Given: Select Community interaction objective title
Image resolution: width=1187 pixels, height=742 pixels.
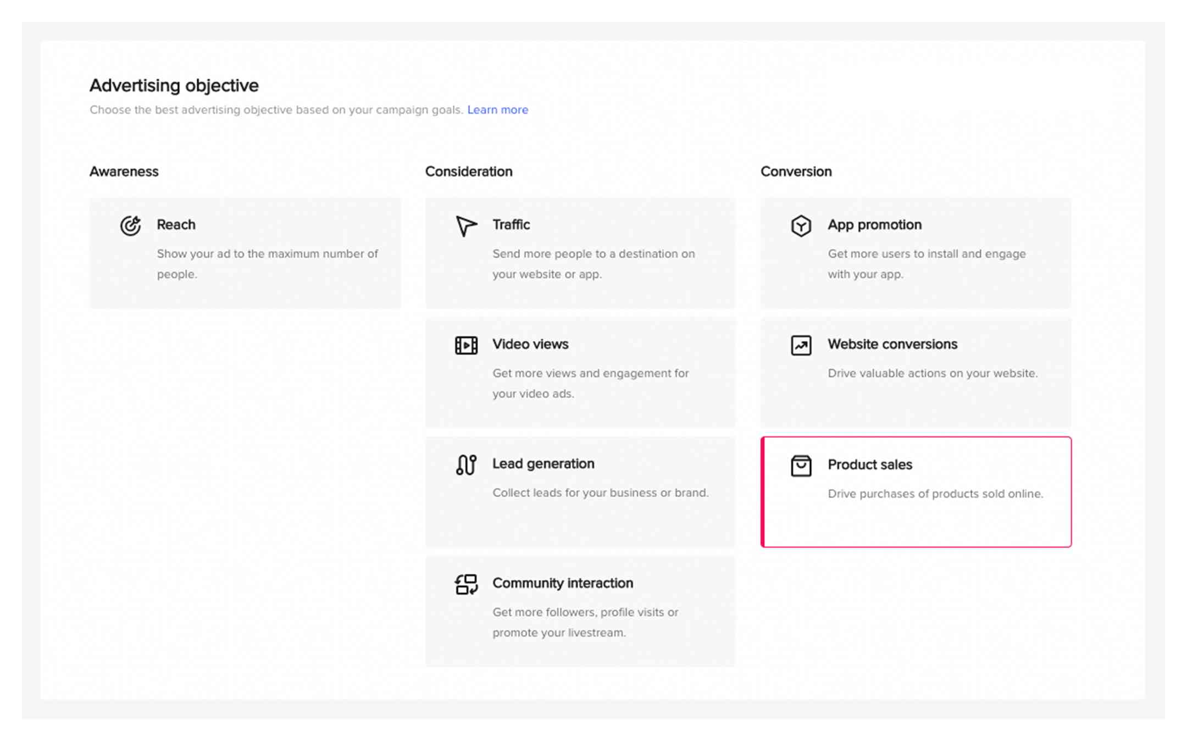Looking at the screenshot, I should [563, 583].
